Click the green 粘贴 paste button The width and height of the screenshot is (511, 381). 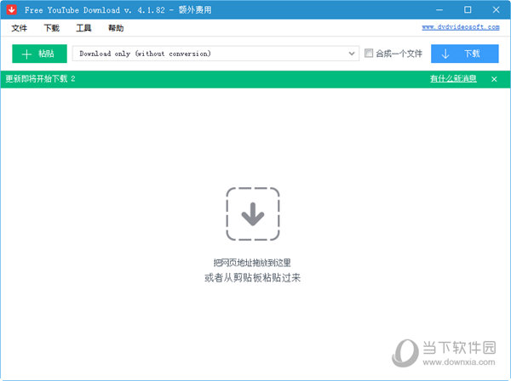[x=39, y=54]
